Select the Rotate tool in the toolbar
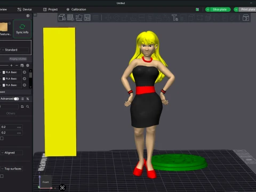The width and height of the screenshot is (256, 192). [x=116, y=18]
